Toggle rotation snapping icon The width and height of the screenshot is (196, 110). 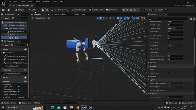click(125, 18)
